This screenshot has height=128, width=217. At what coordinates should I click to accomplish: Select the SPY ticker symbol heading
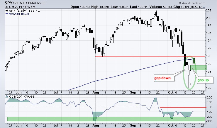pos(9,3)
